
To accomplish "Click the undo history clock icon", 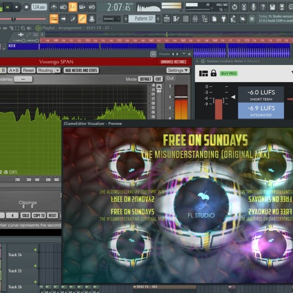I will coord(234,7).
